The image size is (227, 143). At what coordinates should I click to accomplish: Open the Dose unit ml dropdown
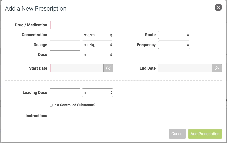pos(97,55)
